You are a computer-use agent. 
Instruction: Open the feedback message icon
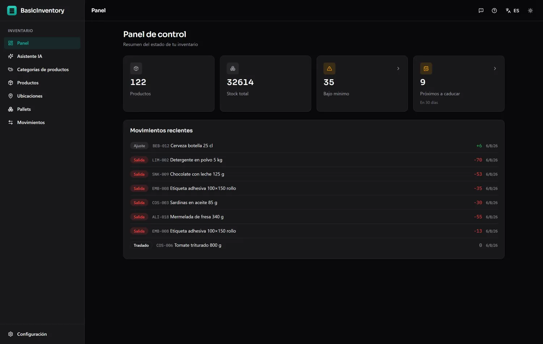[481, 10]
